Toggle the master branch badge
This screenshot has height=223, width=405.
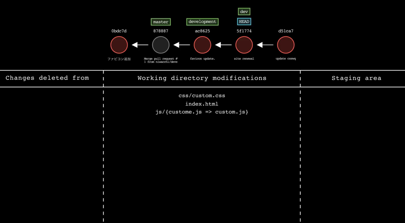click(161, 22)
